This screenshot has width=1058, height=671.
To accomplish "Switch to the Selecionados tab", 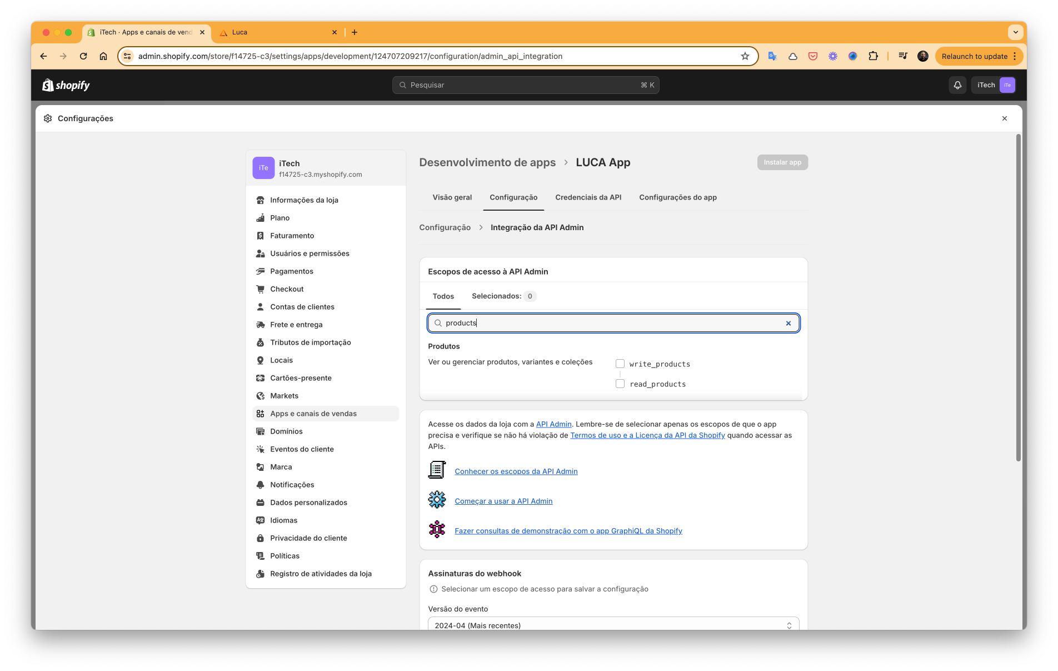I will tap(503, 296).
